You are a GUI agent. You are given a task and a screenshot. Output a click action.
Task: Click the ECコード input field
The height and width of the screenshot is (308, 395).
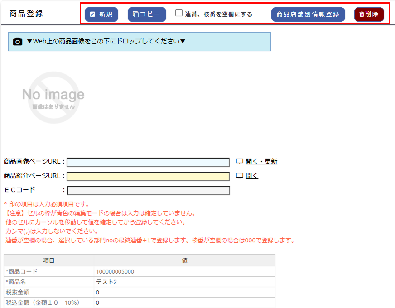(148, 191)
